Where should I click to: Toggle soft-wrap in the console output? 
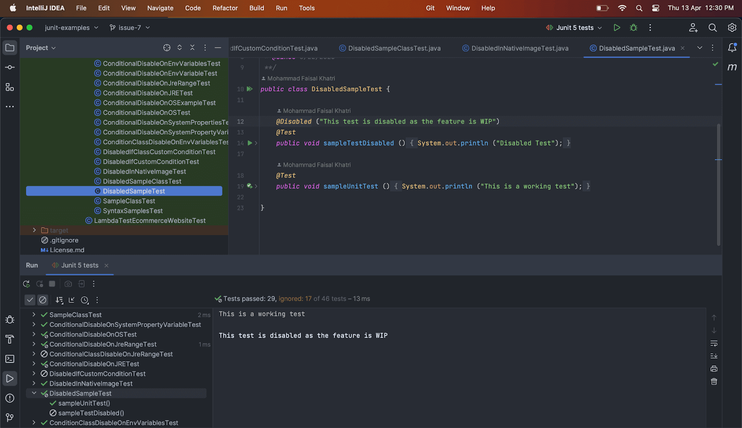[714, 344]
